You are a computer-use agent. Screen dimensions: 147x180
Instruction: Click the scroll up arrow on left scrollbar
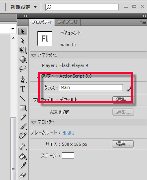(x=13, y=38)
